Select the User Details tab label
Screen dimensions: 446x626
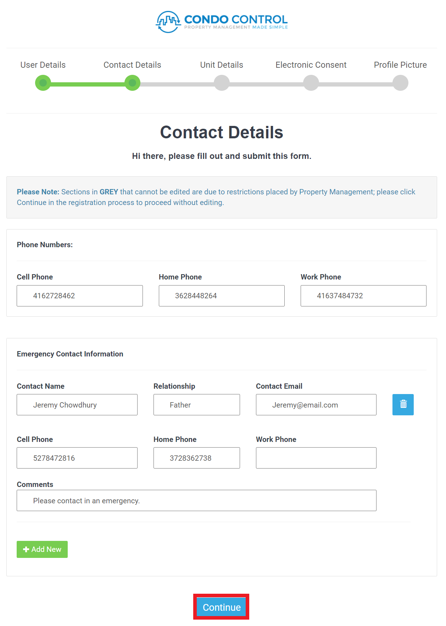[x=43, y=65]
